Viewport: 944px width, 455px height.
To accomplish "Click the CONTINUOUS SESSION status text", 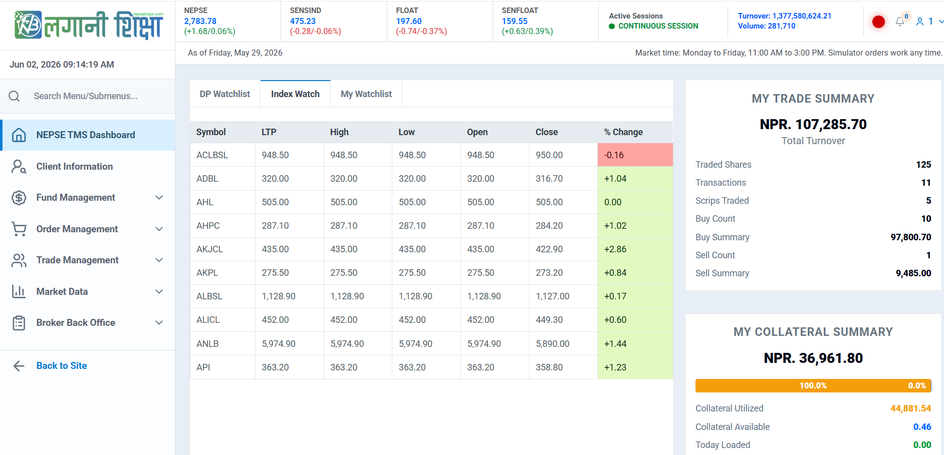I will pyautogui.click(x=658, y=26).
